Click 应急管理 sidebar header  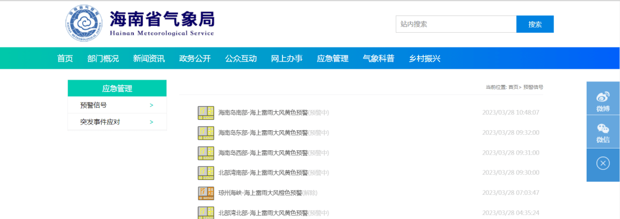117,88
